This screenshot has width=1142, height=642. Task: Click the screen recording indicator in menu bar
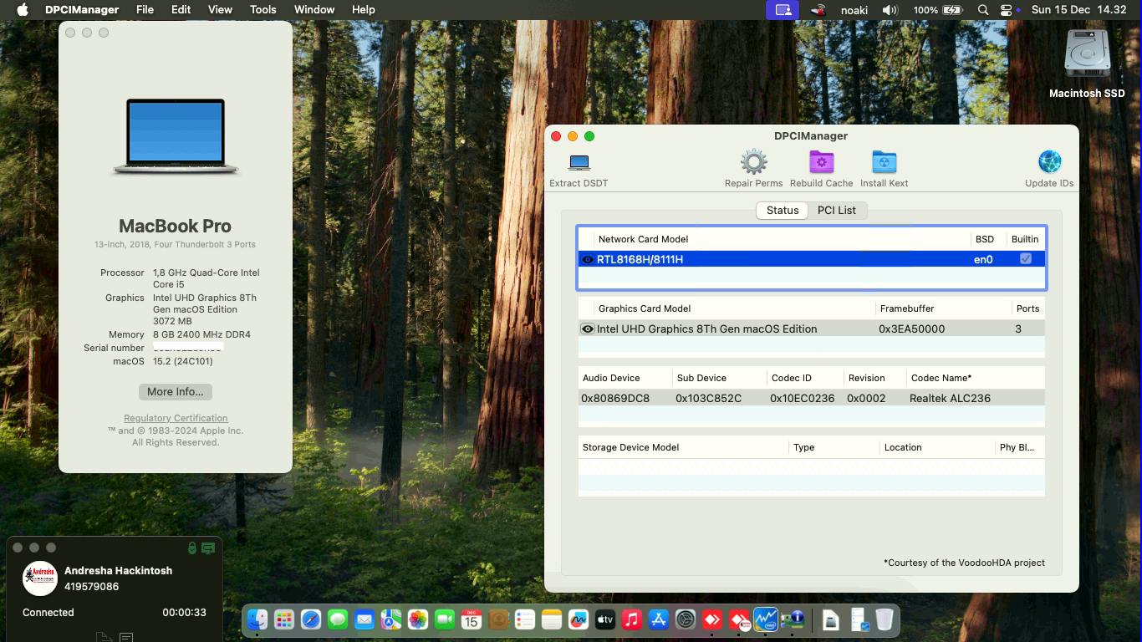point(782,9)
